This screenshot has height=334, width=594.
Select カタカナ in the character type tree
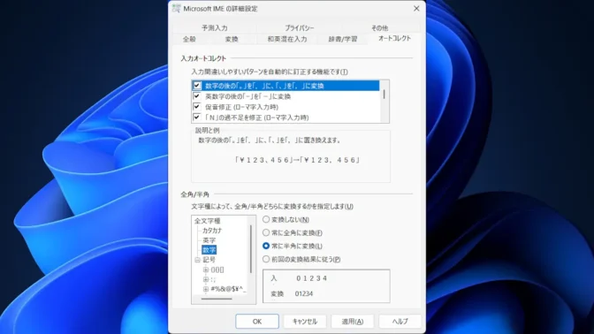[x=212, y=231]
